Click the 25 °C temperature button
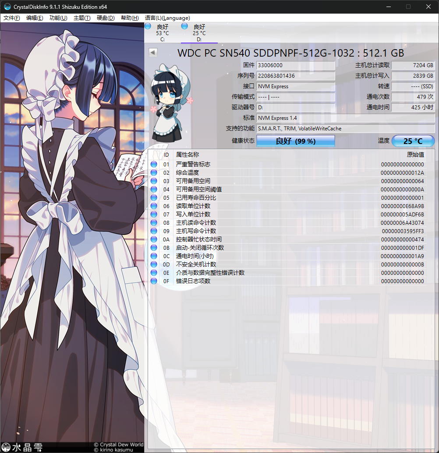 pyautogui.click(x=413, y=141)
